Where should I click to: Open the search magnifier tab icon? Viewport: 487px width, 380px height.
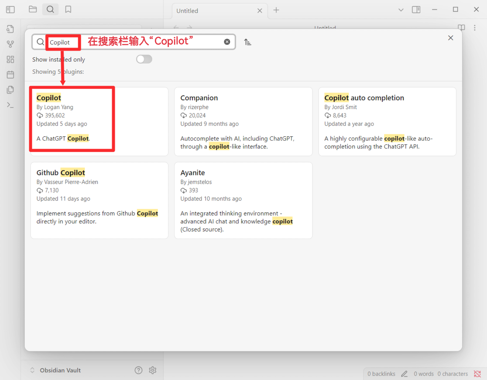(50, 9)
